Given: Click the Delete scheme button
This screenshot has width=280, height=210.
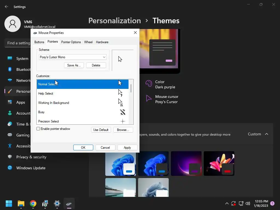Looking at the screenshot, I should click(96, 65).
